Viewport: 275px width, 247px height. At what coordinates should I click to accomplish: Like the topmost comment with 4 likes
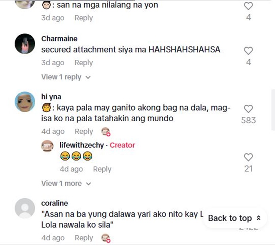point(248,6)
